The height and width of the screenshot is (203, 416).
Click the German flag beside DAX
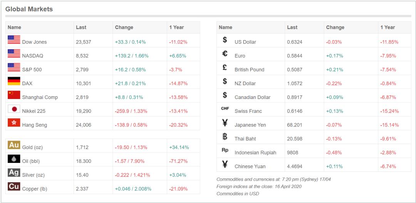point(14,81)
